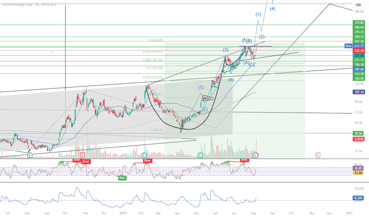Click the Fib 0.236 (214.41) label
The image size is (369, 217).
pyautogui.click(x=153, y=52)
